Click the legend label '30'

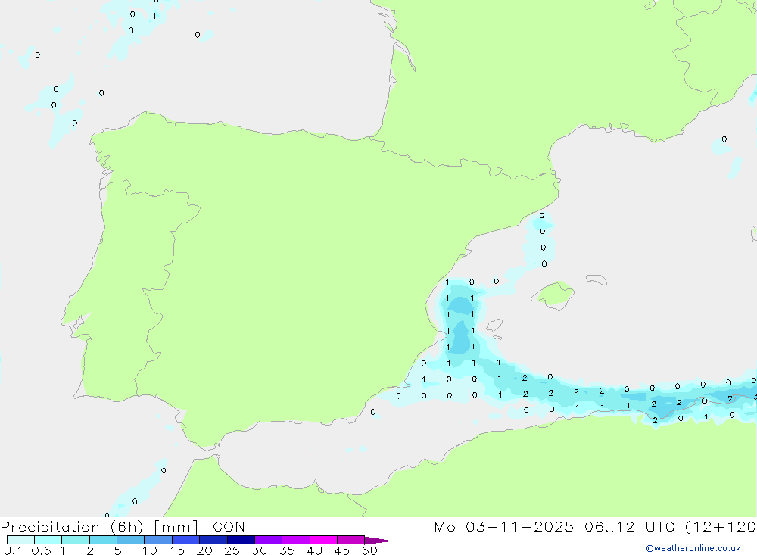259,550
